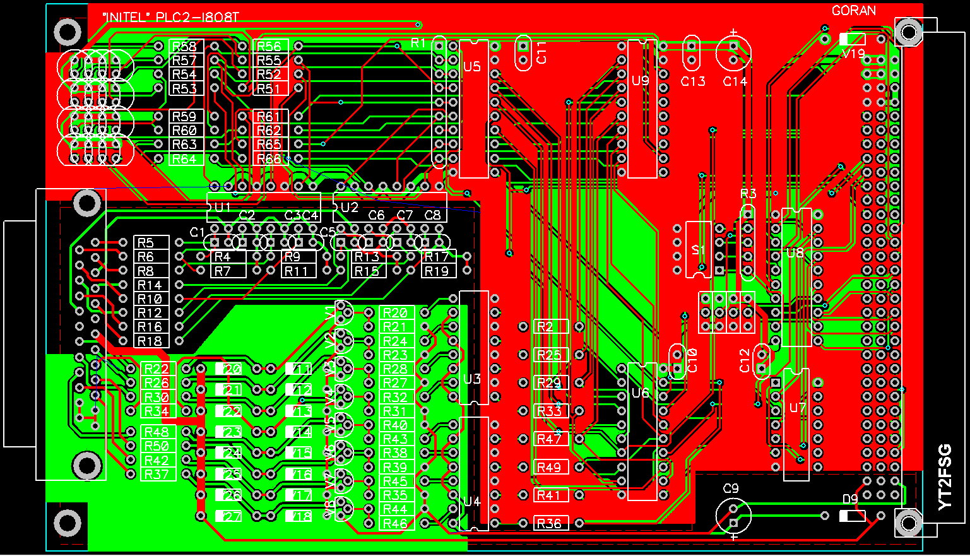The image size is (970, 556).
Task: Select resistor label R13
Action: pyautogui.click(x=367, y=257)
